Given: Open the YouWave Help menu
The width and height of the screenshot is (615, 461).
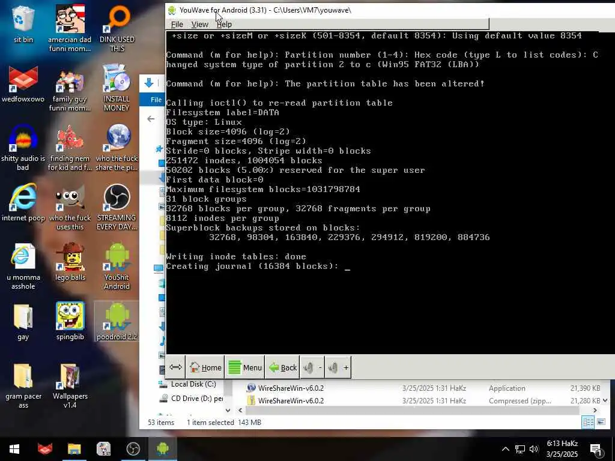Looking at the screenshot, I should pyautogui.click(x=224, y=24).
